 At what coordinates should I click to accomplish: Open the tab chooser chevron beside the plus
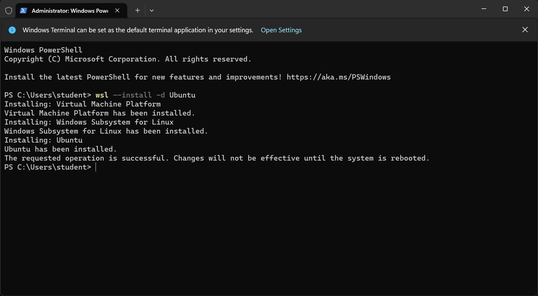152,10
